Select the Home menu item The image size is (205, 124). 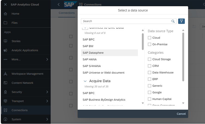[26, 14]
